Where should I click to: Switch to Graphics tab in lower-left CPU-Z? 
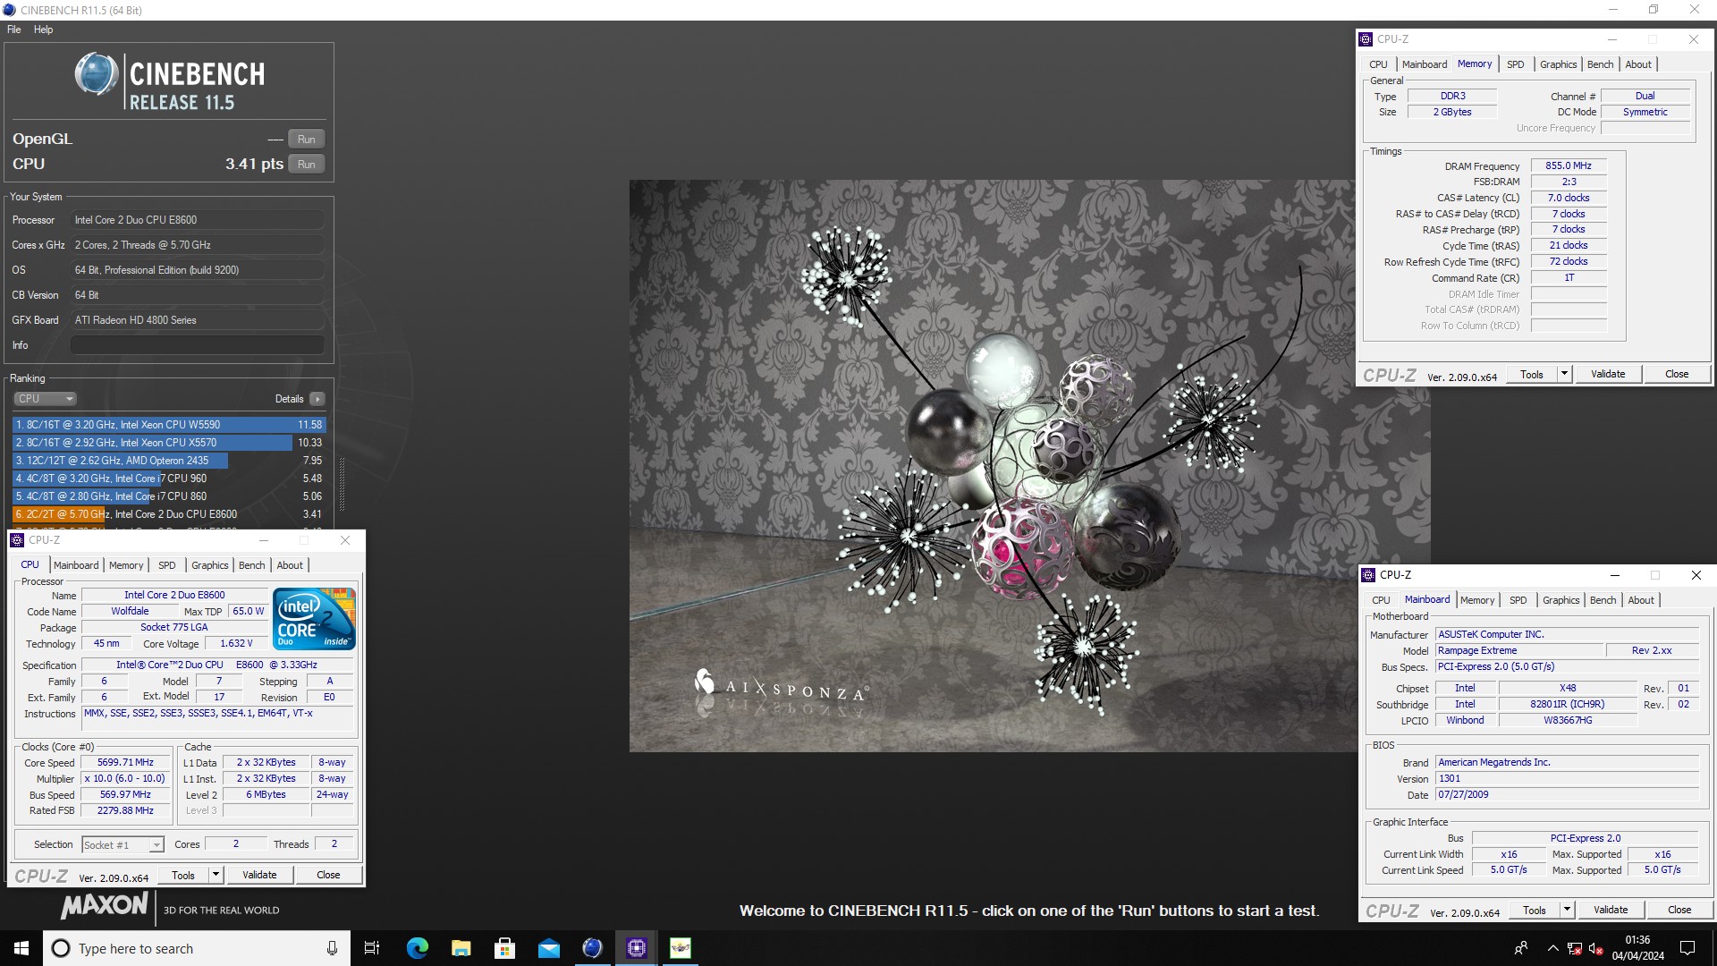click(x=210, y=565)
